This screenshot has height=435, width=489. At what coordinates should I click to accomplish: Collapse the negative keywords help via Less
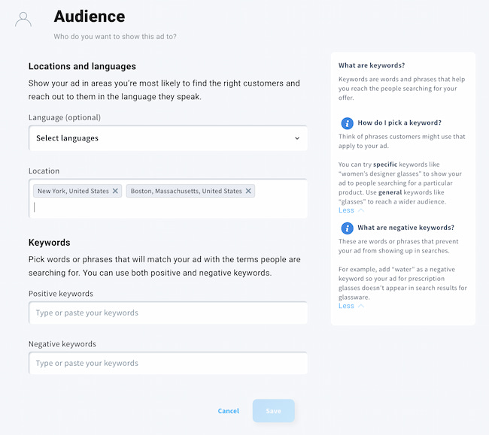point(351,306)
